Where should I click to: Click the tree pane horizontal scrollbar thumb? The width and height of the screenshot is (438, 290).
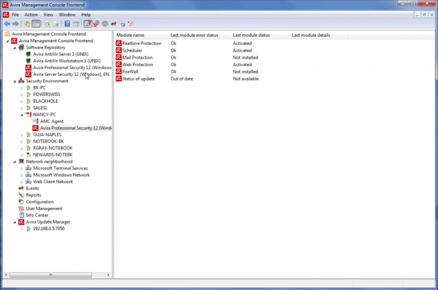[x=51, y=275]
